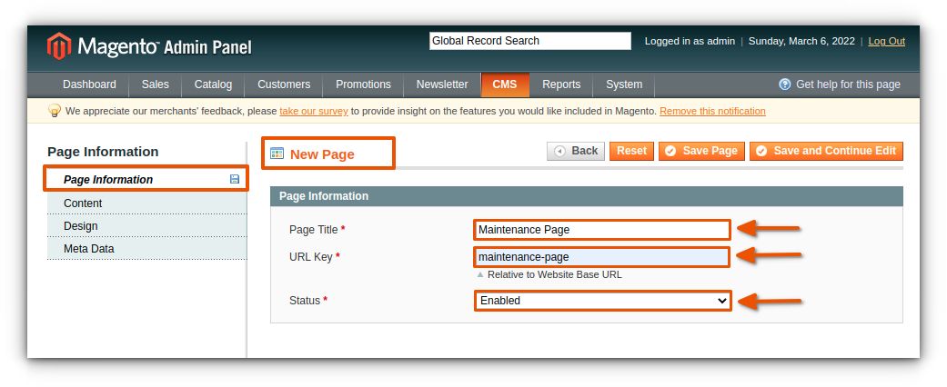Viewport: 947px width, 387px height.
Task: Click the date Sunday, March 6, 2022
Action: tap(801, 41)
